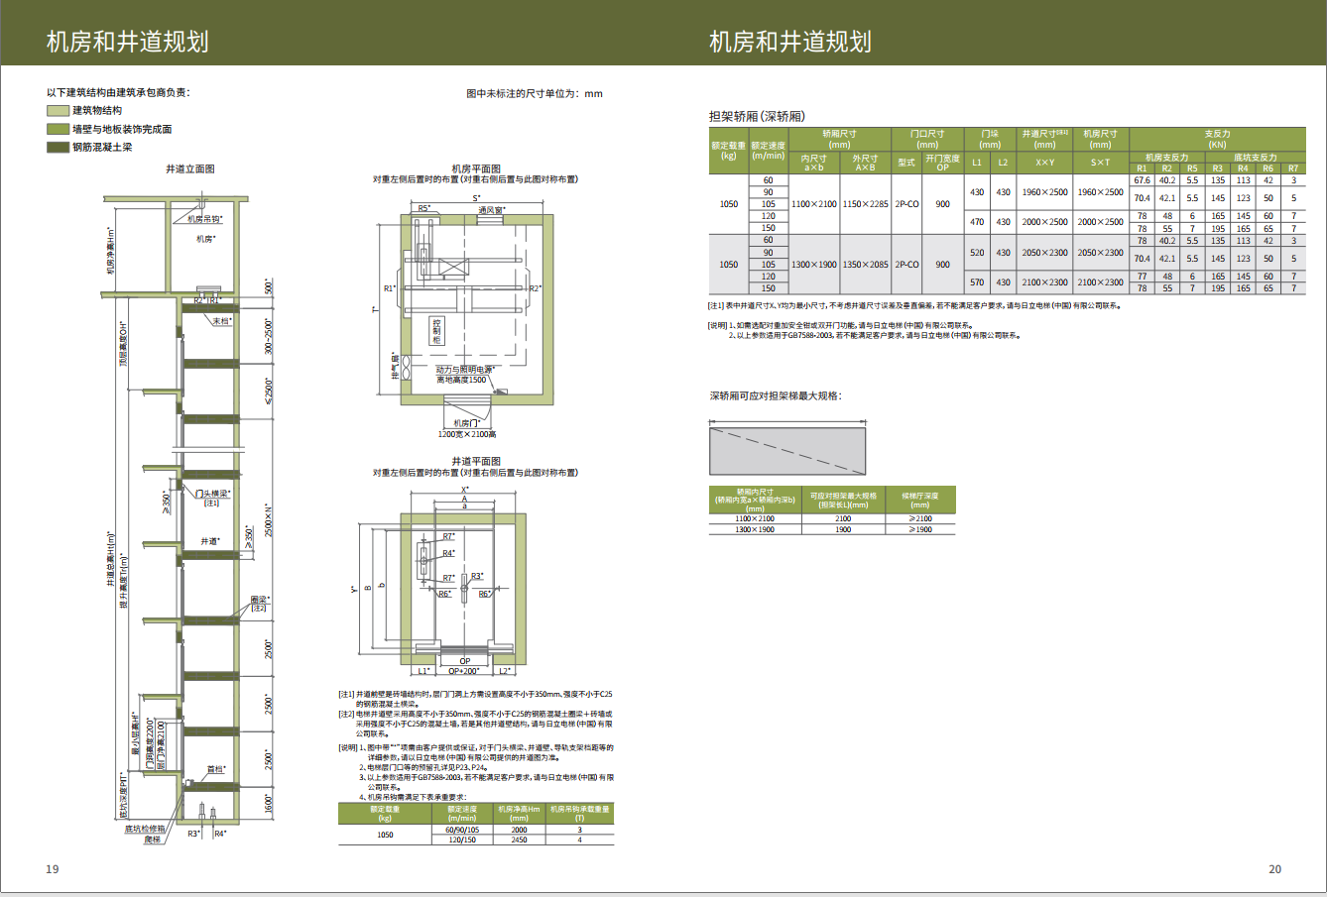Click the 爬梯 label at shaft bottom
The height and width of the screenshot is (897, 1327).
[x=152, y=840]
